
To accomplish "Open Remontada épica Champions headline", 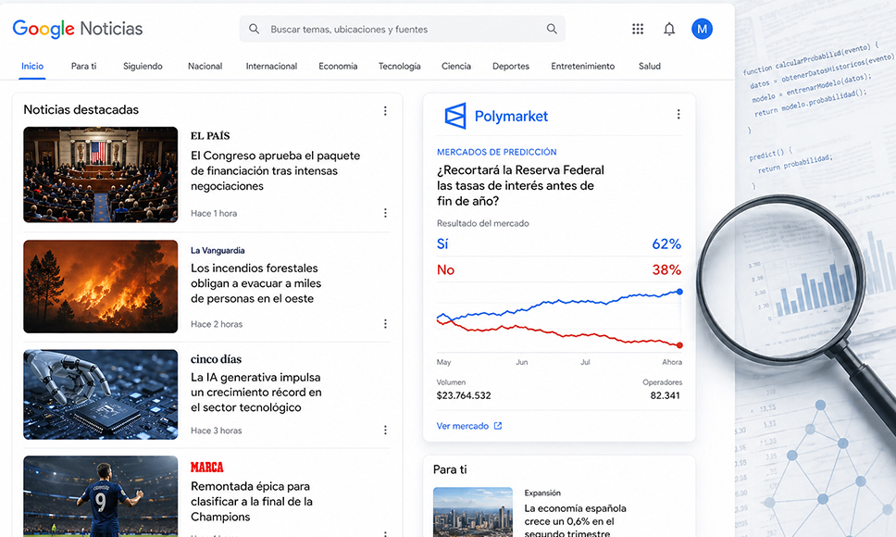I will click(x=252, y=502).
